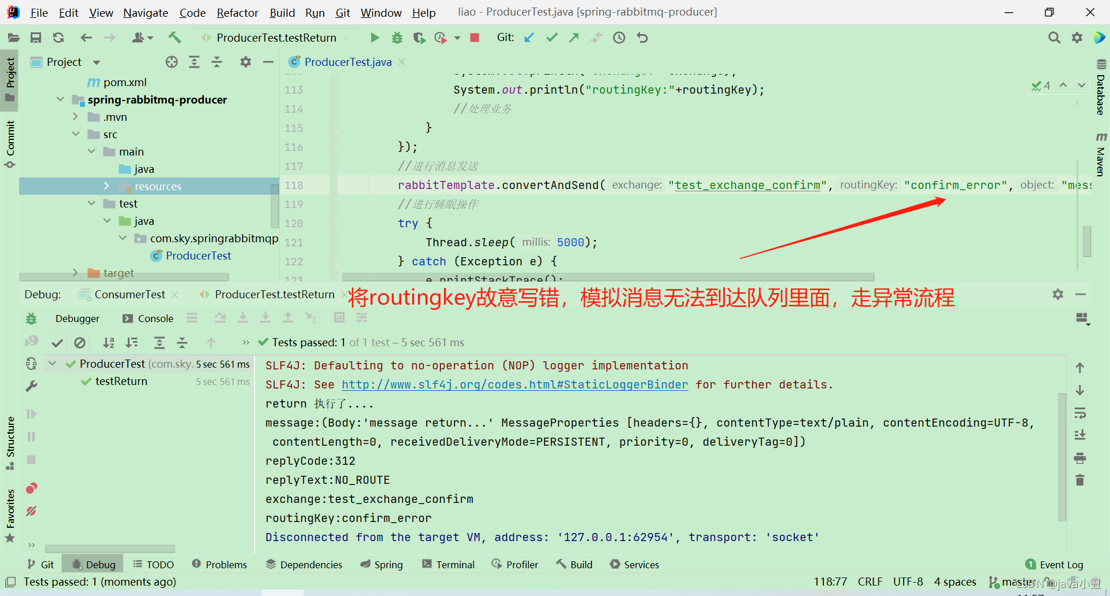Toggle soft-wrap in the console
The width and height of the screenshot is (1110, 596).
click(1080, 413)
